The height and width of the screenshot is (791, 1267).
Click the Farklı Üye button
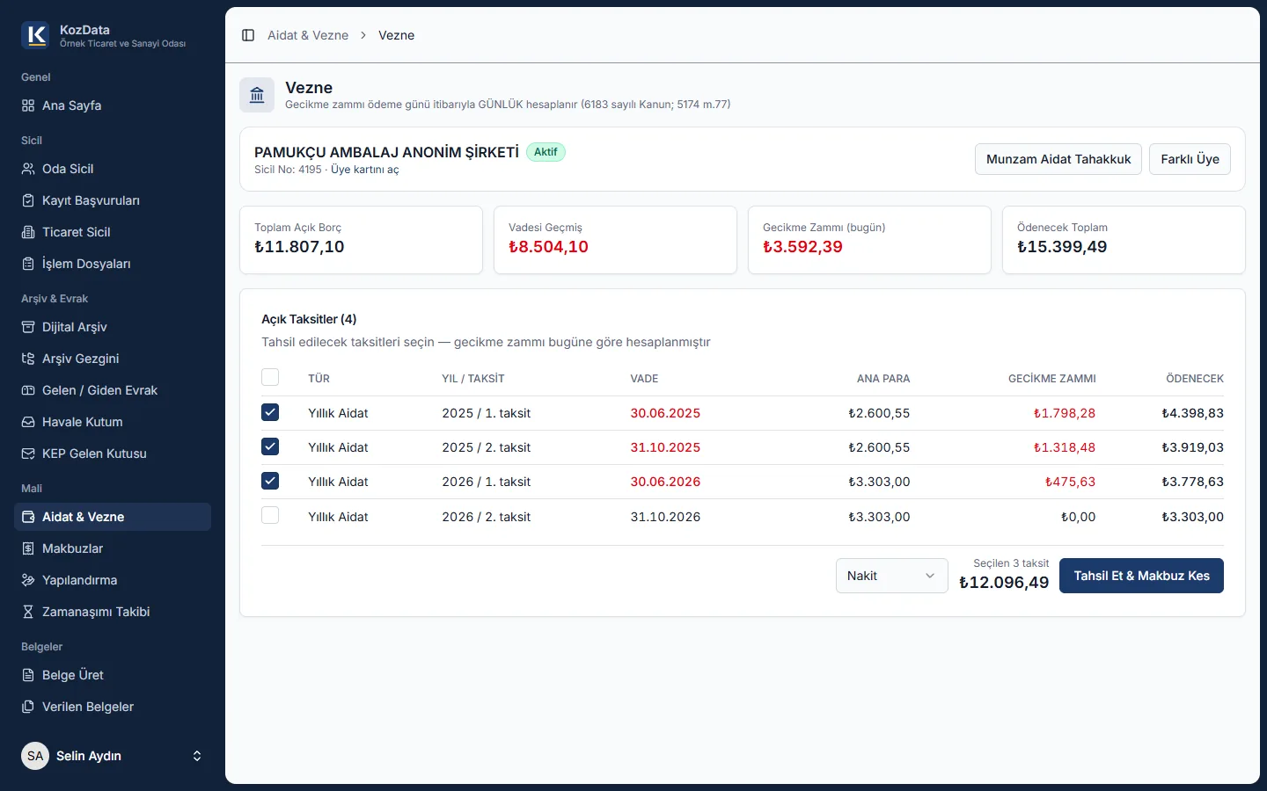(x=1190, y=159)
